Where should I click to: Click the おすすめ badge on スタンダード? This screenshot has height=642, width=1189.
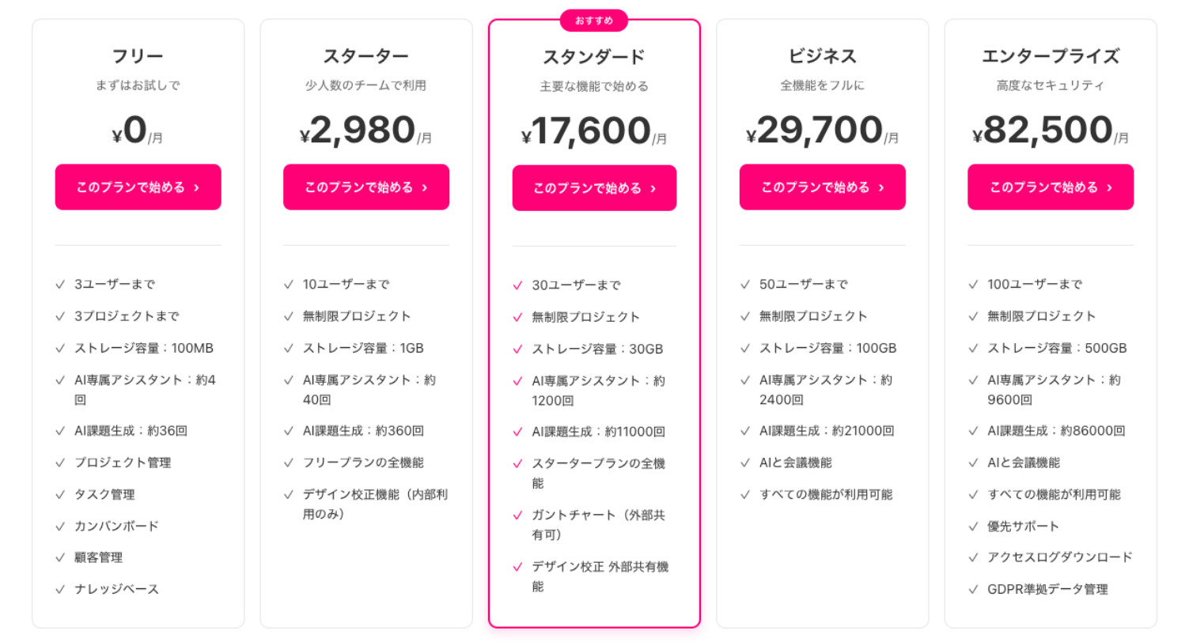click(x=594, y=21)
